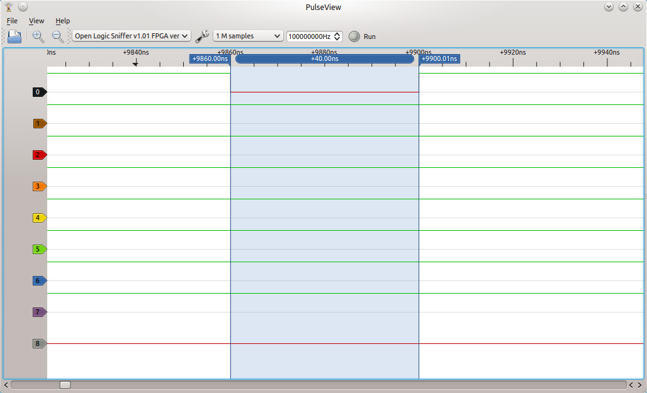
Task: Select channel 1 brown label
Action: tap(40, 123)
